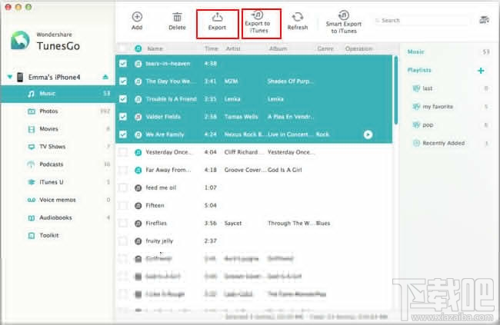This screenshot has height=325, width=500.
Task: Eject Emma's iPhone4 device
Action: coord(105,77)
